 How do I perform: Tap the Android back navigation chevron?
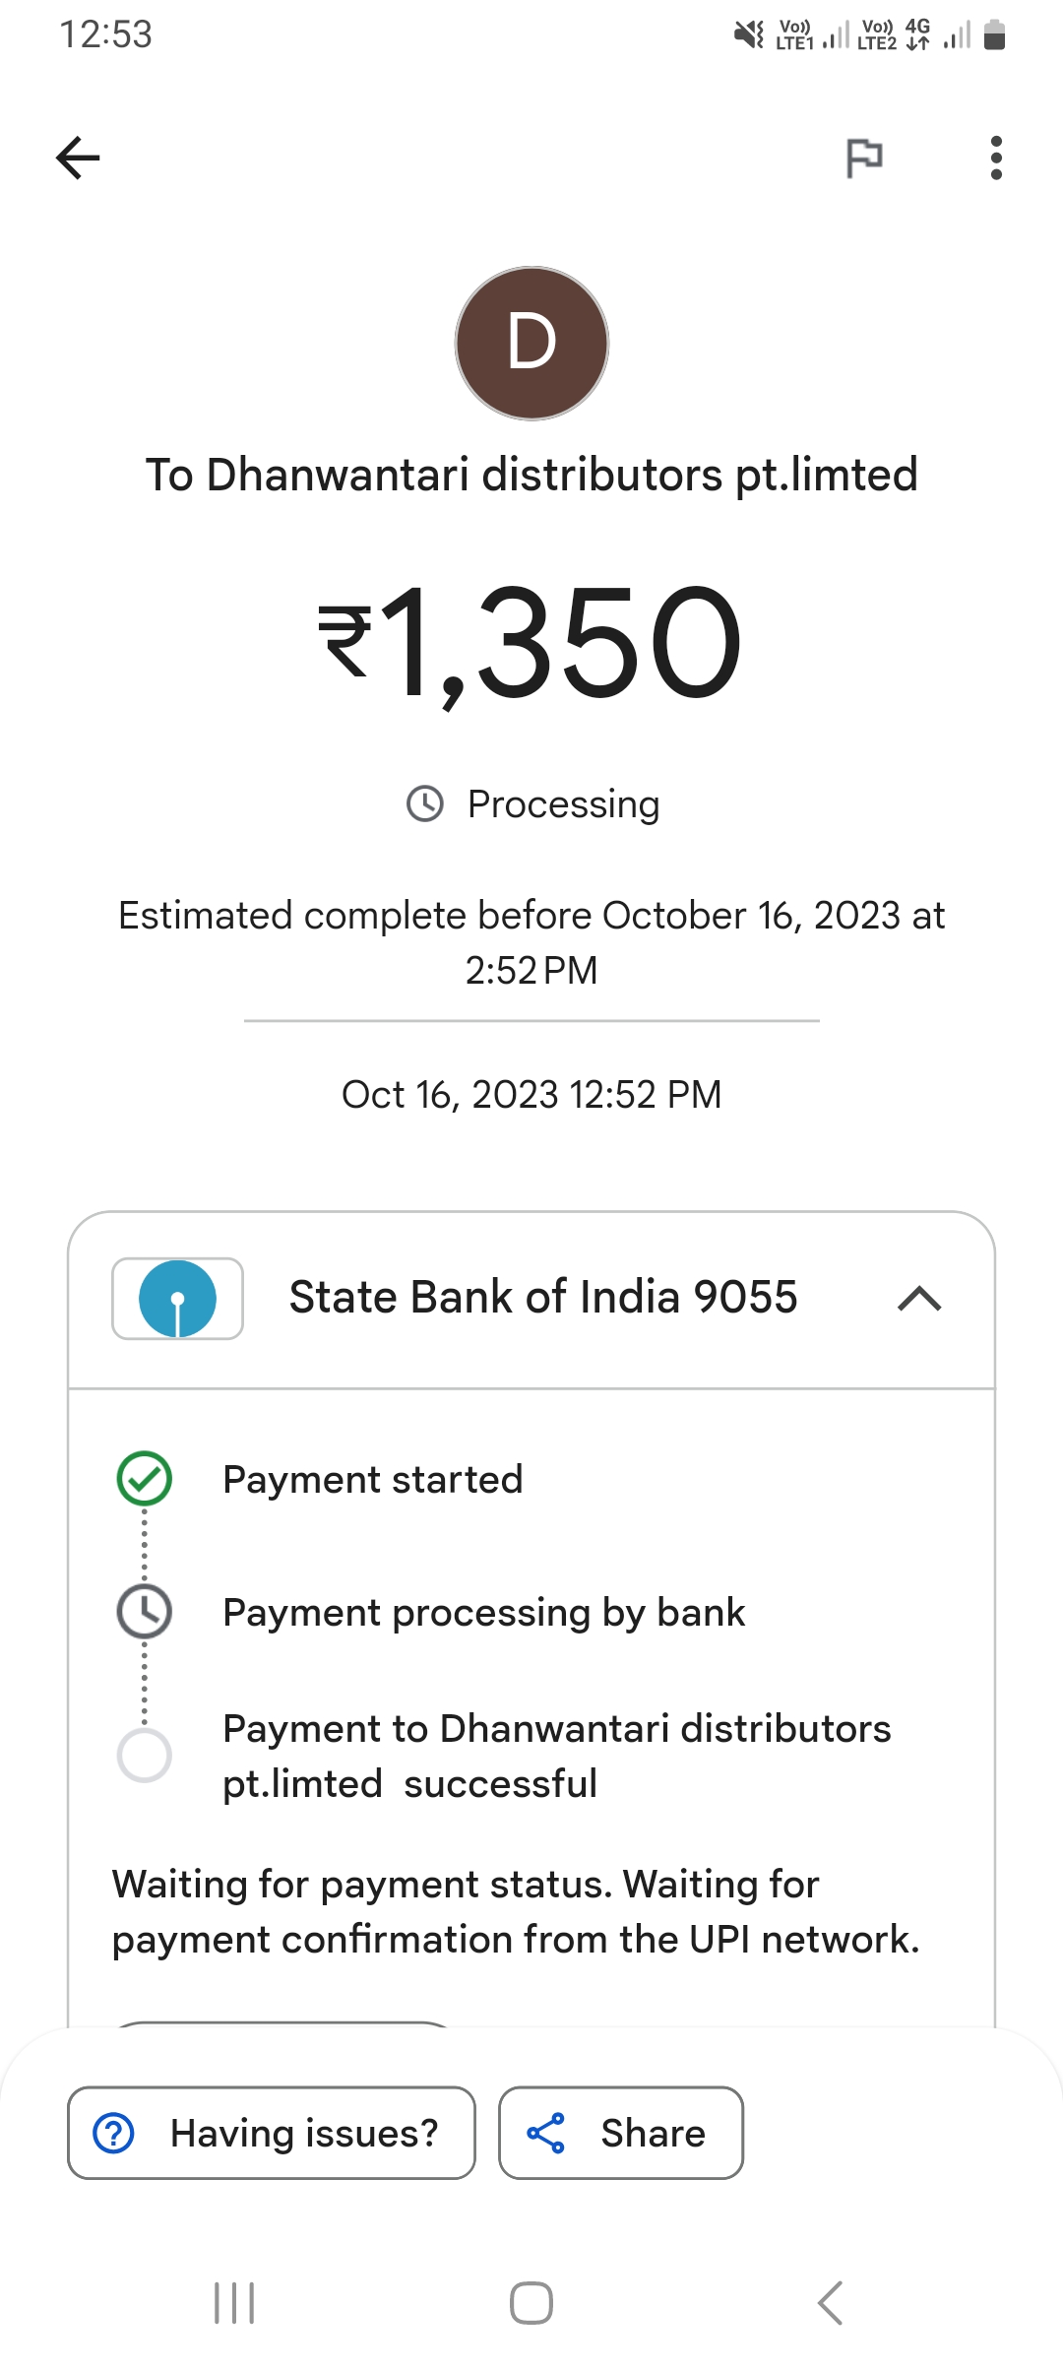pyautogui.click(x=830, y=2303)
